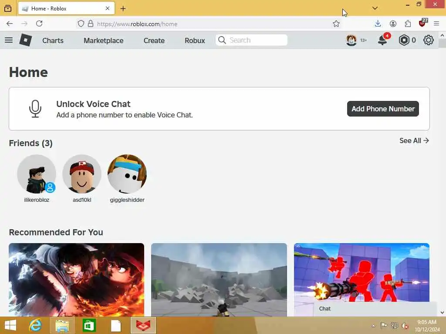Go to Marketplace

point(104,40)
